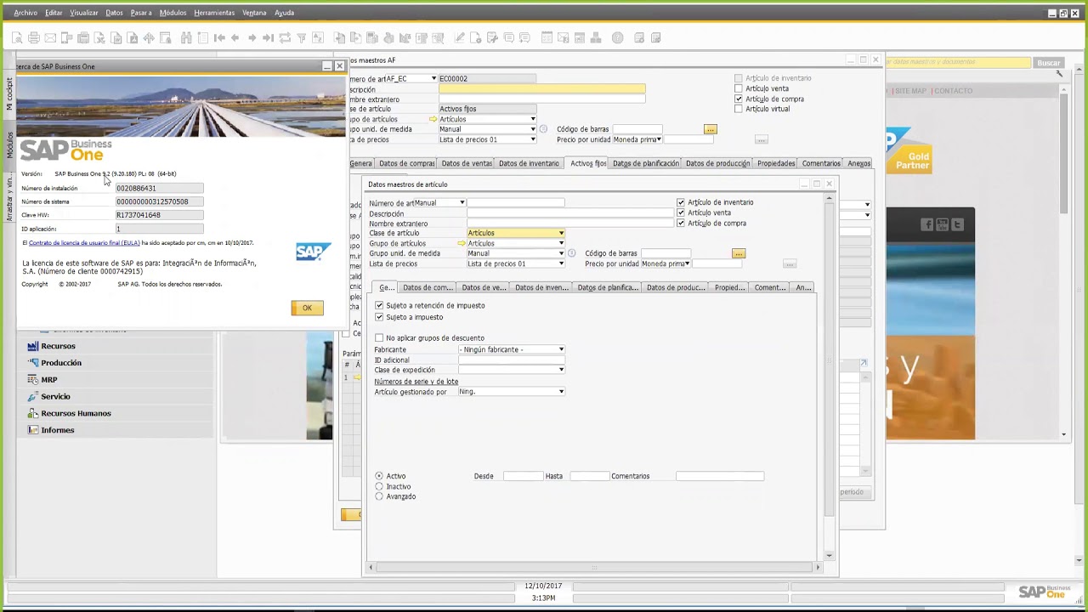This screenshot has height=612, width=1088.
Task: Toggle Sujeto a retención de impuesto checkbox
Action: [x=379, y=305]
